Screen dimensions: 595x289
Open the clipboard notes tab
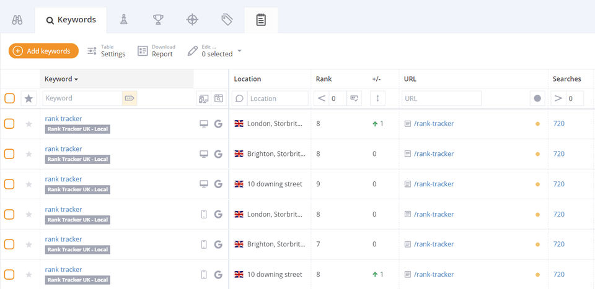point(261,20)
